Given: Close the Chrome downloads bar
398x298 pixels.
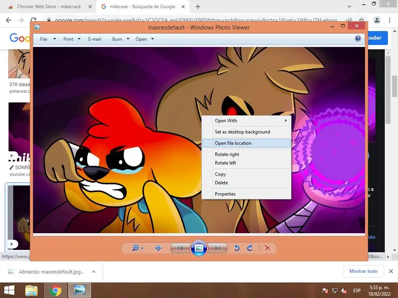Looking at the screenshot, I should point(391,271).
